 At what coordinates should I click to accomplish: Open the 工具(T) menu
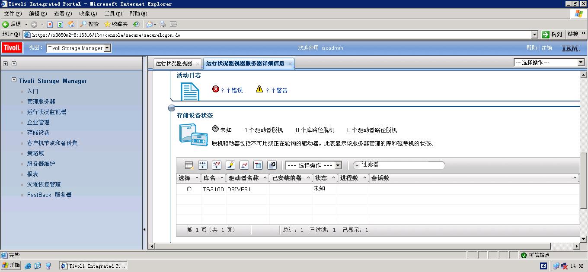pos(113,14)
